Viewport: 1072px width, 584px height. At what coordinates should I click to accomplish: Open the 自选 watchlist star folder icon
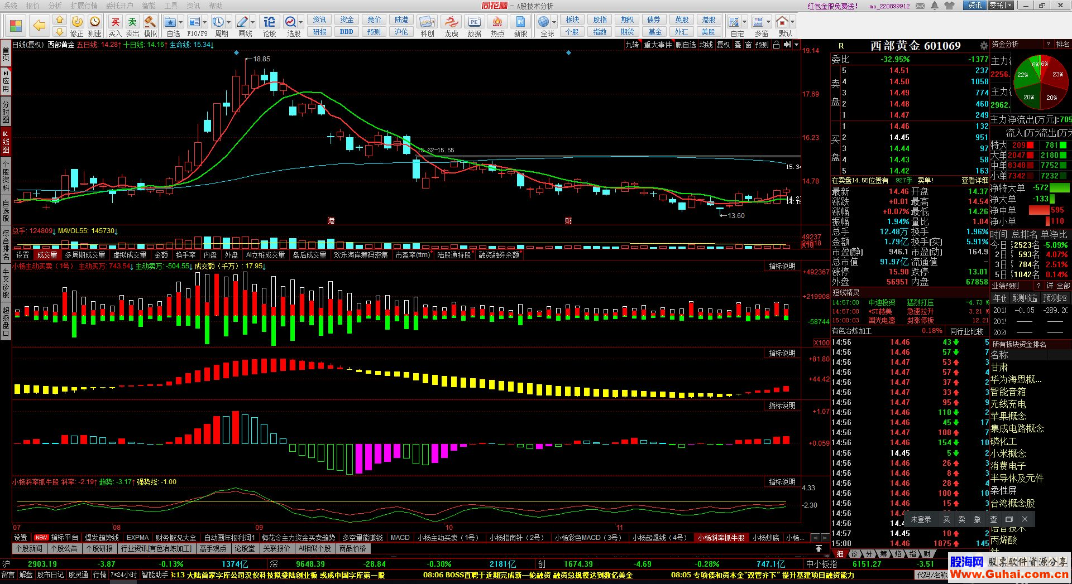[x=171, y=22]
